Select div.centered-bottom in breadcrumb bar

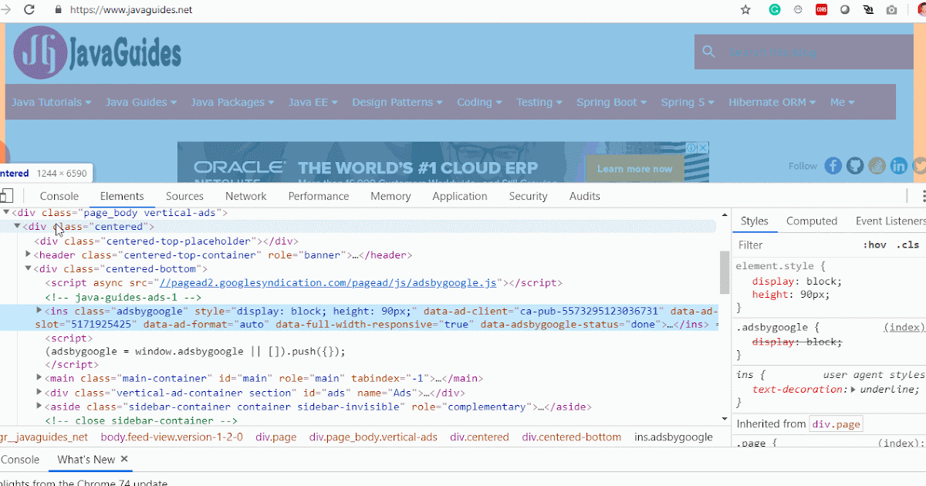(572, 437)
